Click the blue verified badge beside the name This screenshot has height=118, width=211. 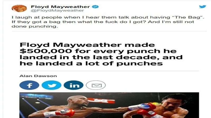click(x=95, y=7)
